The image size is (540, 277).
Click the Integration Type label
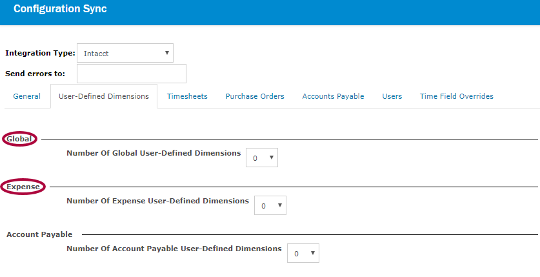40,53
